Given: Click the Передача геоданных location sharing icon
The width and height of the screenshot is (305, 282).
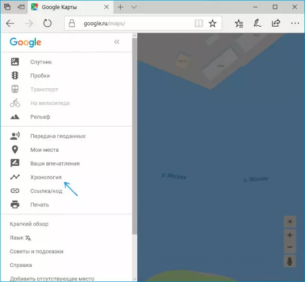Looking at the screenshot, I should coord(15,136).
